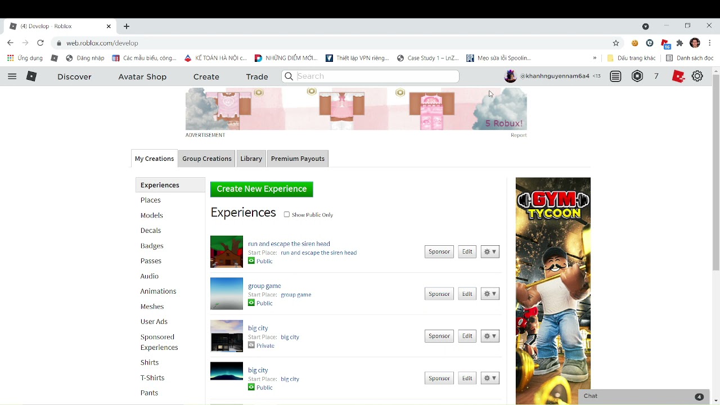Open Chrome three-dot menu

pos(710,43)
